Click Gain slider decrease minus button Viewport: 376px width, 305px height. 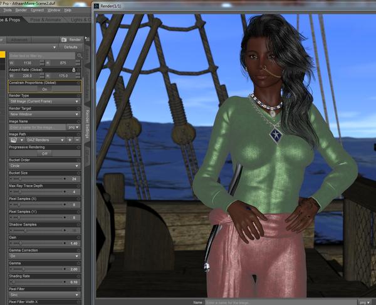[x=11, y=243]
